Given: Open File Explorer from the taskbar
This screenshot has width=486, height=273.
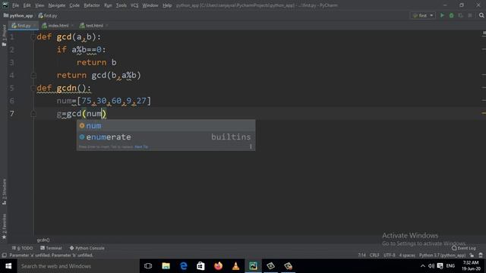Looking at the screenshot, I should tap(166, 266).
